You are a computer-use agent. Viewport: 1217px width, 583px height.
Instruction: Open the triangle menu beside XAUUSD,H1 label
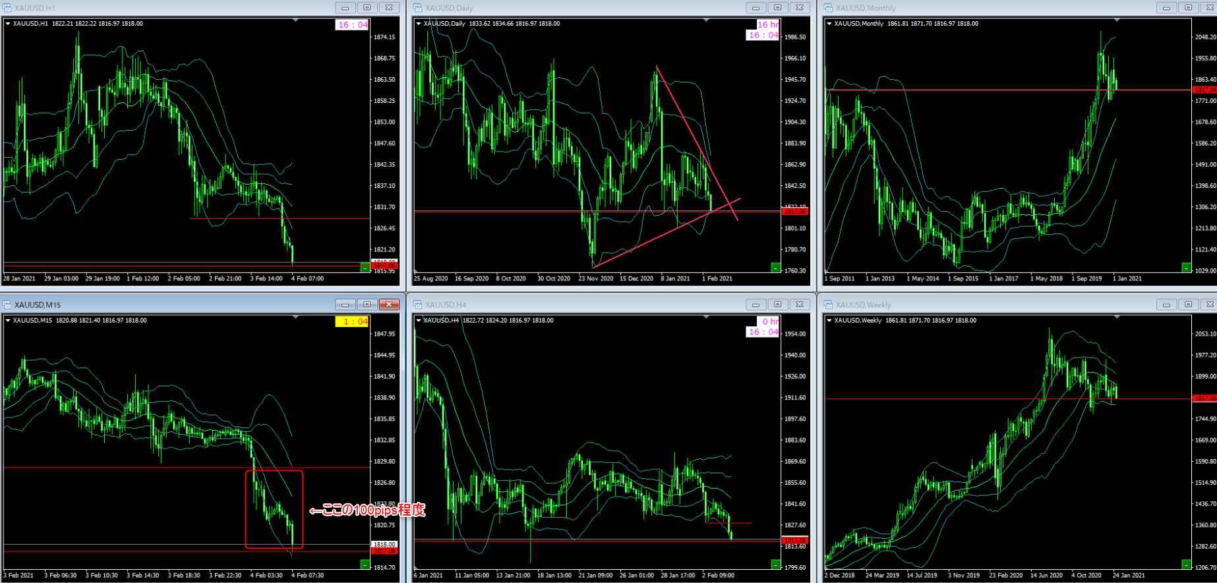8,24
